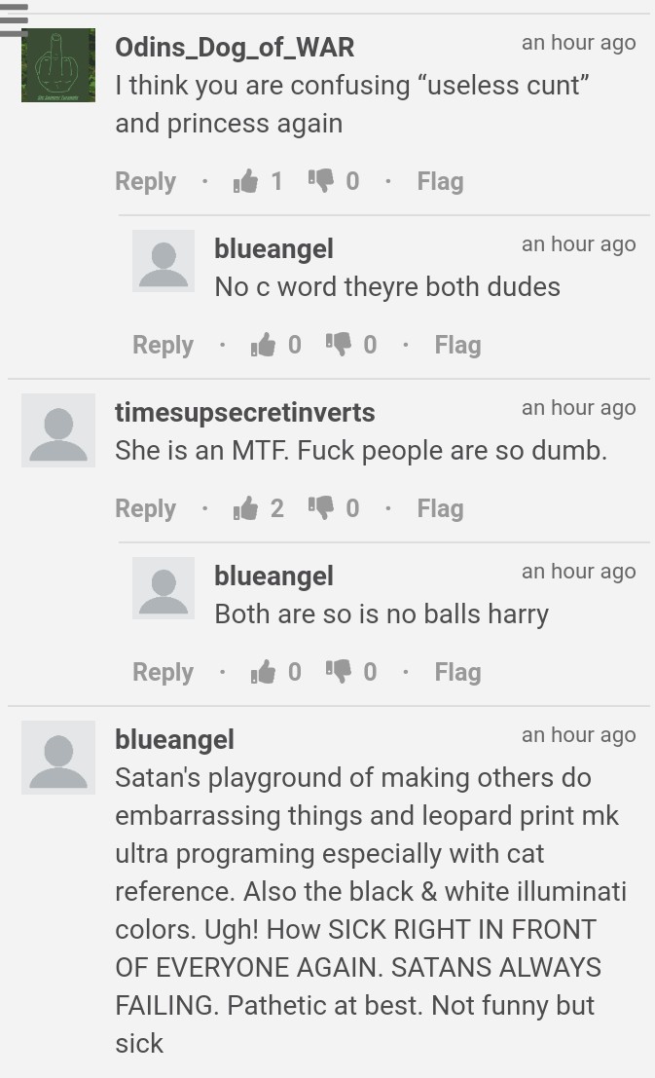
Task: Like blueangel's 'No c word' reply
Action: pos(263,345)
